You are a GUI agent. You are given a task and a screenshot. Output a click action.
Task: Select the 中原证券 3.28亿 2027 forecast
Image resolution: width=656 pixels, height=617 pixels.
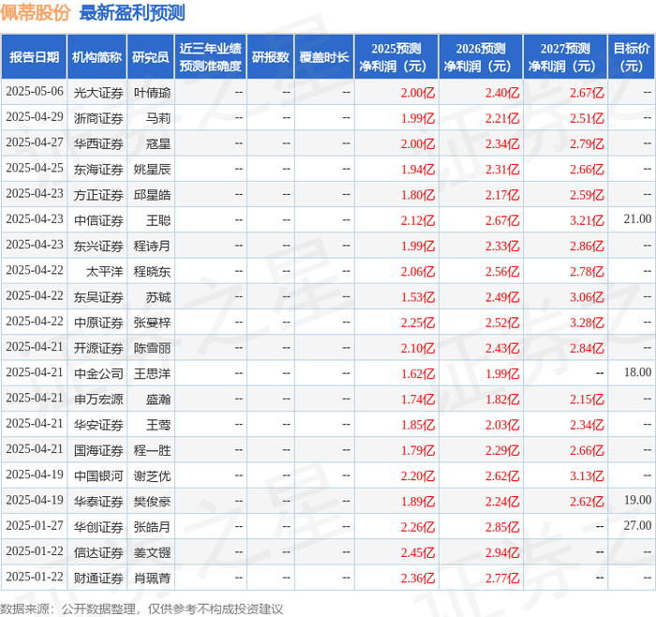(587, 323)
